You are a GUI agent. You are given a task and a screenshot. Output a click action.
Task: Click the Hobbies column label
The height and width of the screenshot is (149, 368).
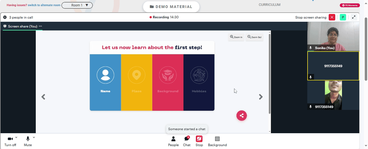click(199, 91)
